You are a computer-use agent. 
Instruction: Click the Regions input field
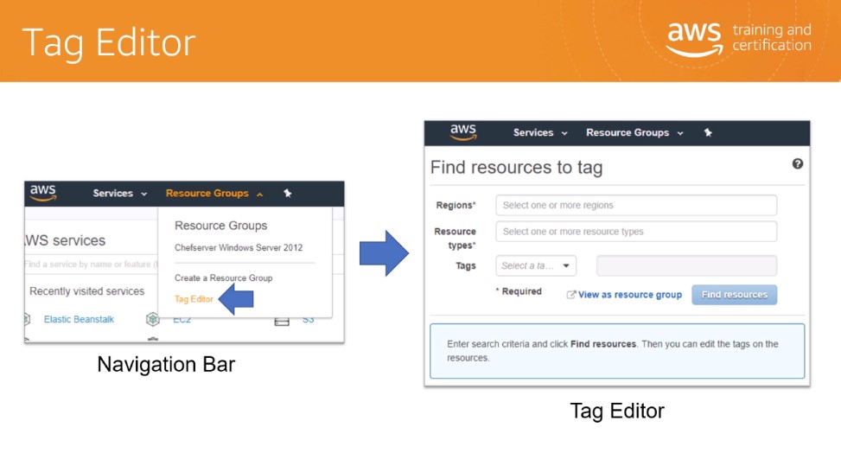coord(636,205)
